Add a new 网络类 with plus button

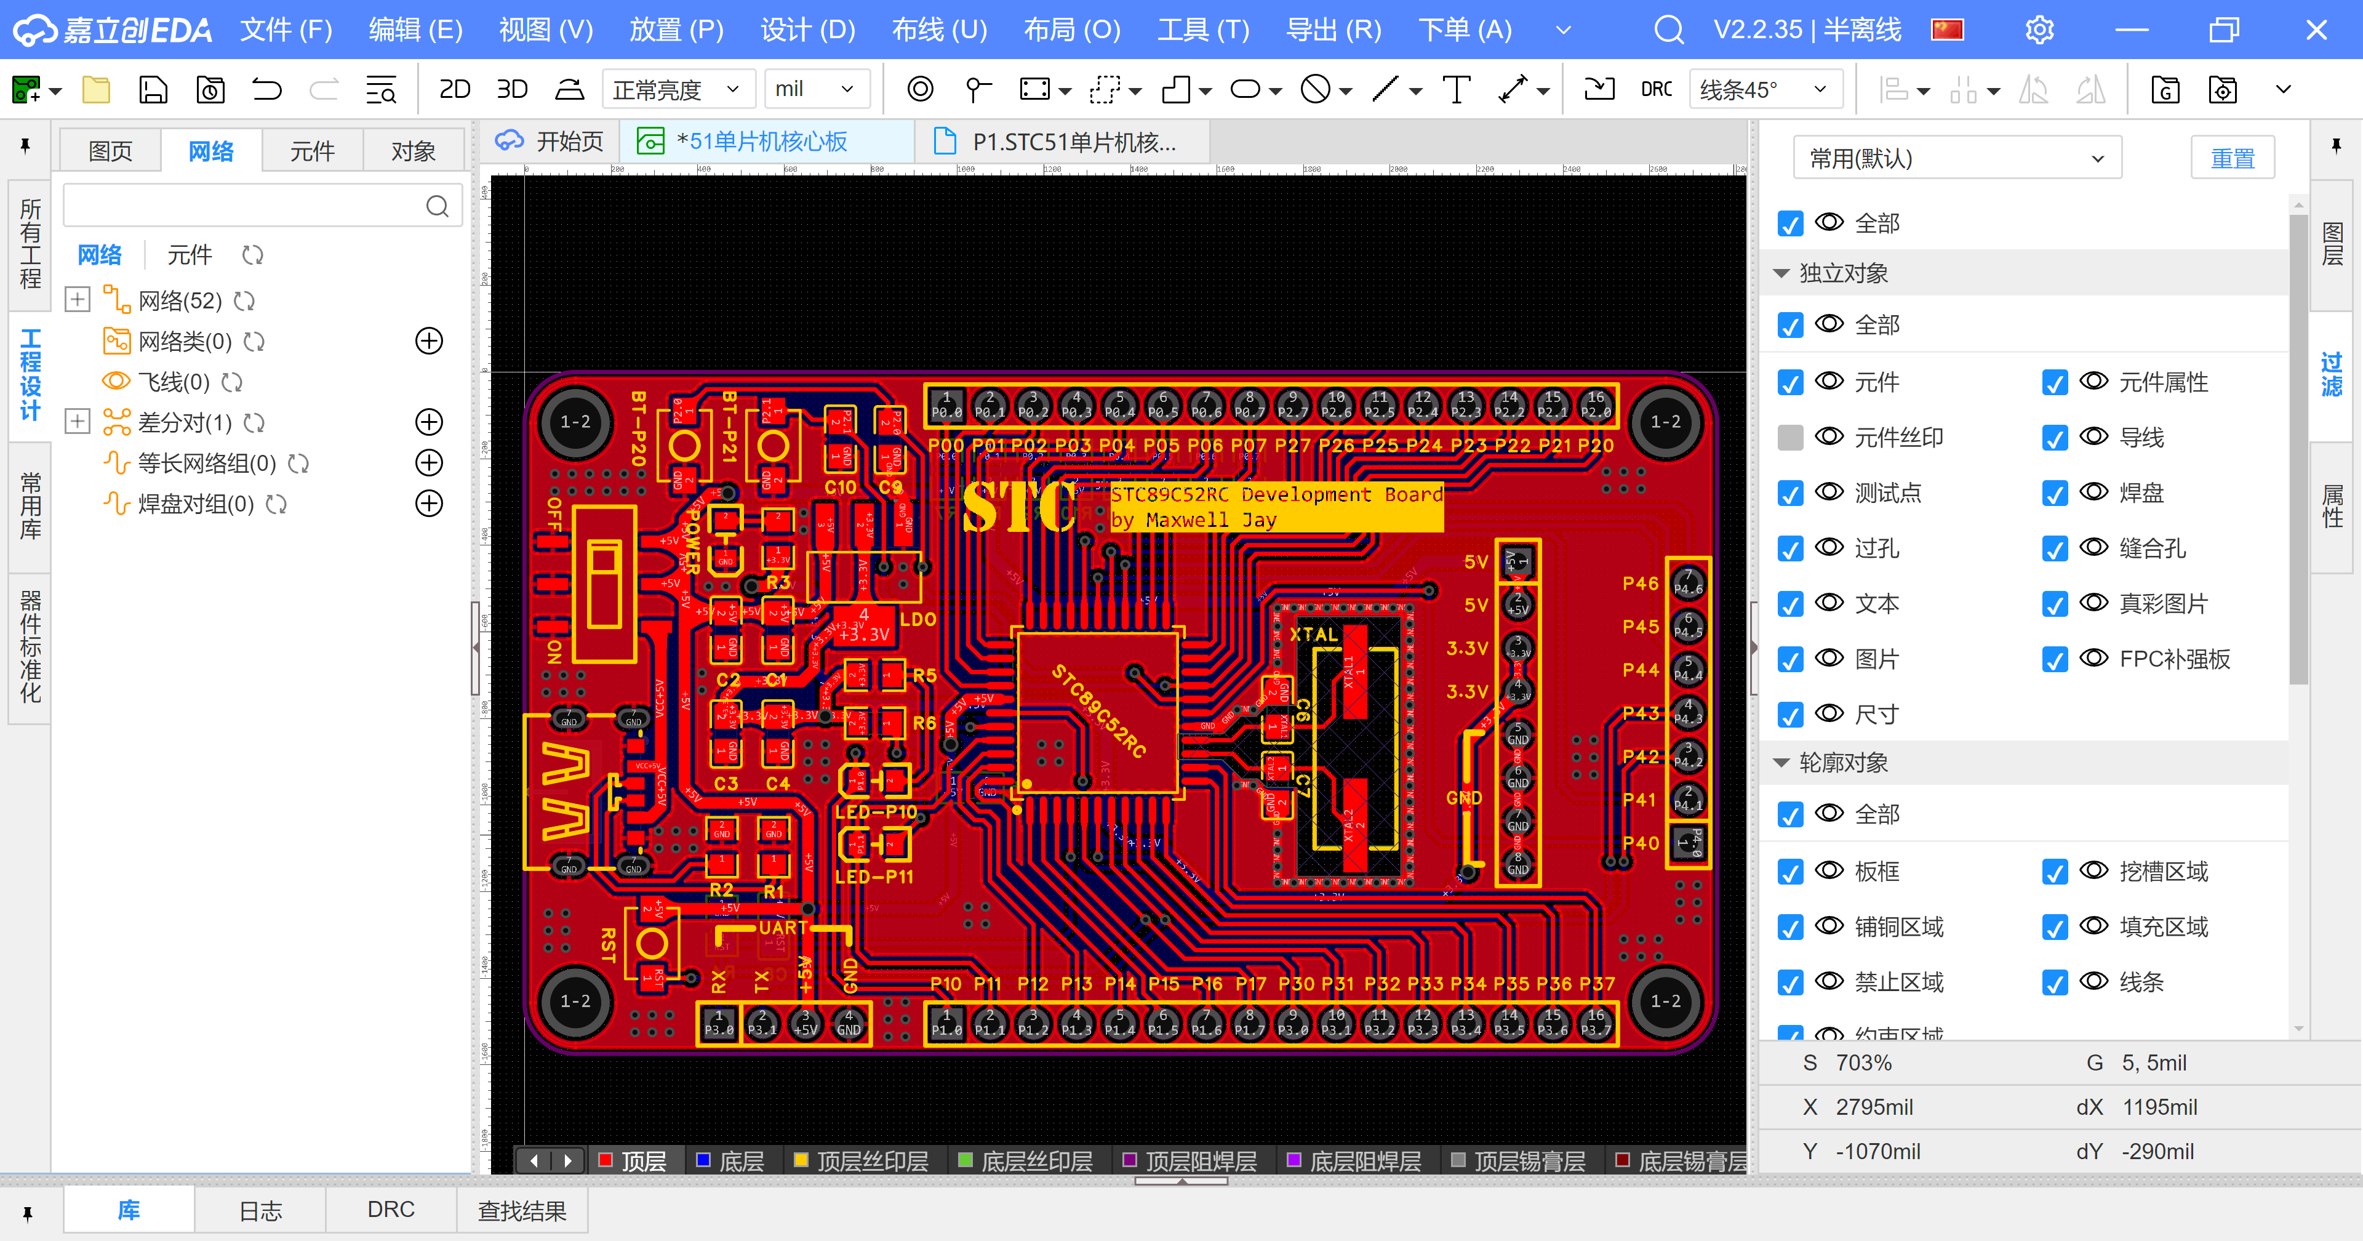pos(428,342)
